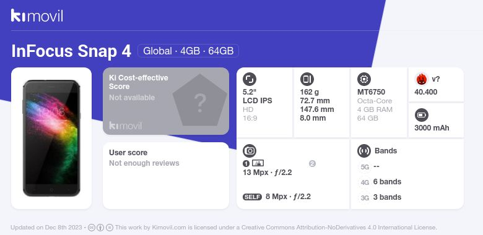Open the InFocus Snap 4 phone image
The image size is (483, 235).
click(51, 138)
